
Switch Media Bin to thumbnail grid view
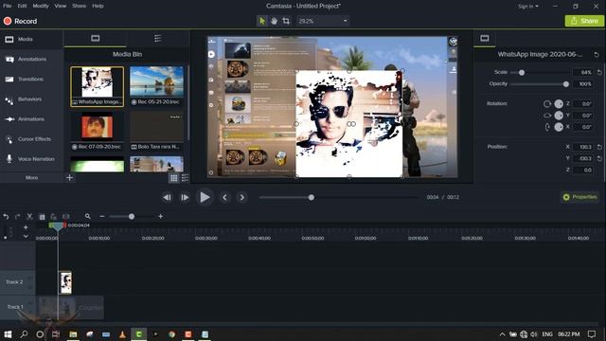tap(174, 178)
